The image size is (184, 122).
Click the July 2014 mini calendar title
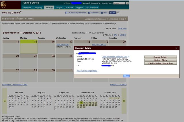pos(41,93)
